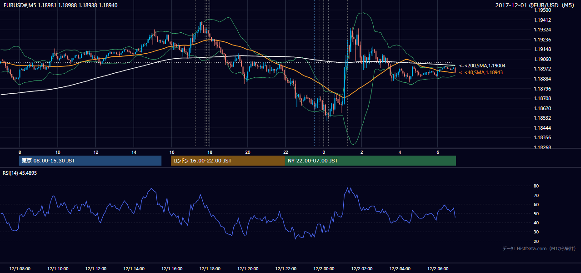Click the 12/2 02:00 time label
Screen dimensions: 581x273
tap(362, 269)
